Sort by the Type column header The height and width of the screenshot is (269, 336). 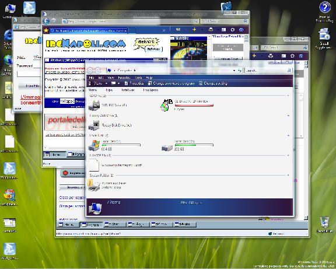(x=109, y=90)
